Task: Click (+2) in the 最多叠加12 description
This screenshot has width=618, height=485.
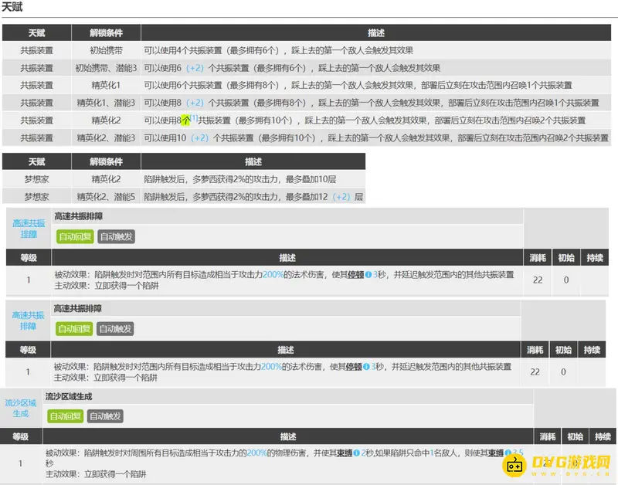Action: 341,197
